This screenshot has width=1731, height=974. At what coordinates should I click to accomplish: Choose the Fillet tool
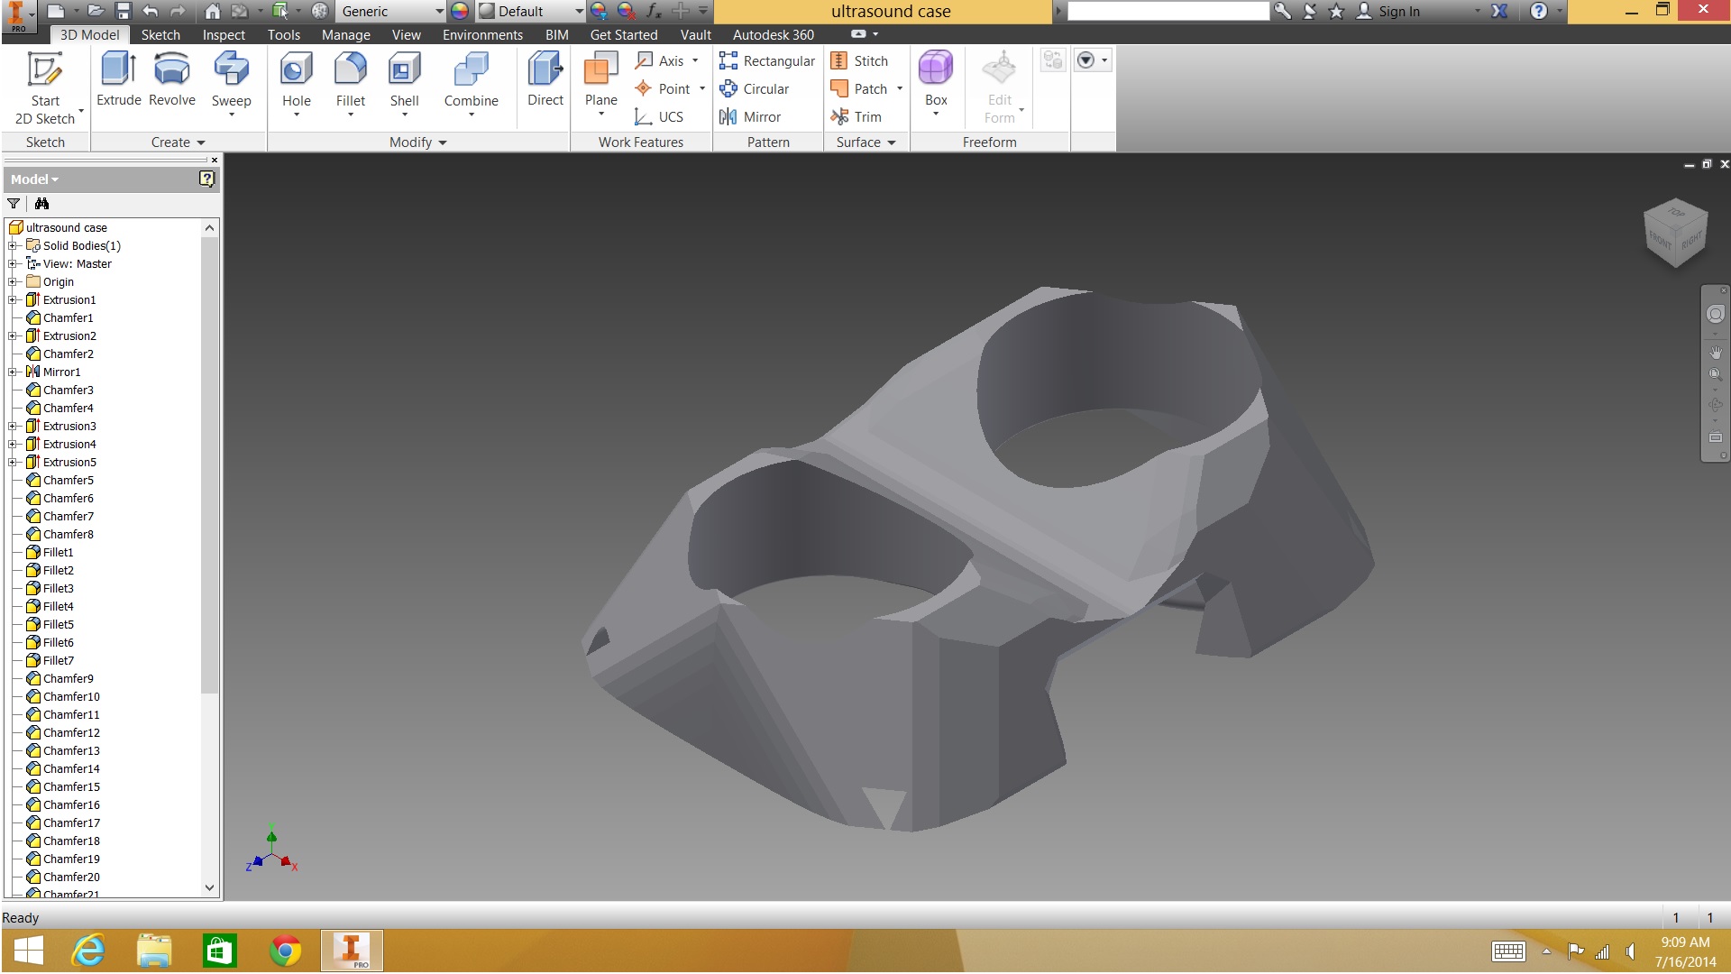pos(350,84)
